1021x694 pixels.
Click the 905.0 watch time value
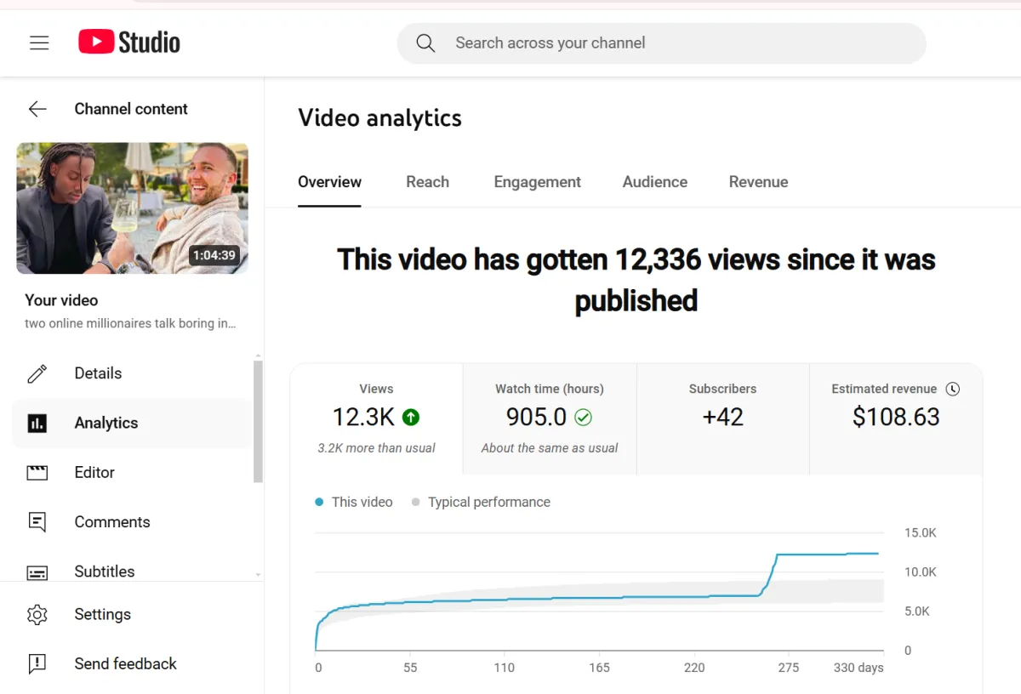click(536, 417)
